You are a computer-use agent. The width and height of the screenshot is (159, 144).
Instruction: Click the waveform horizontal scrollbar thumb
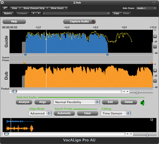(x=15, y=91)
